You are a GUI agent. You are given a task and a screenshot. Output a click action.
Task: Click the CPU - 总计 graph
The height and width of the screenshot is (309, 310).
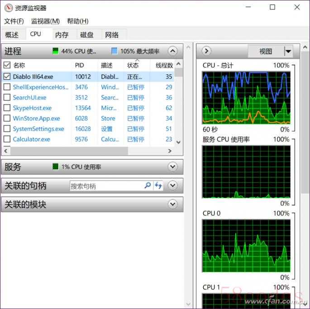pyautogui.click(x=246, y=98)
